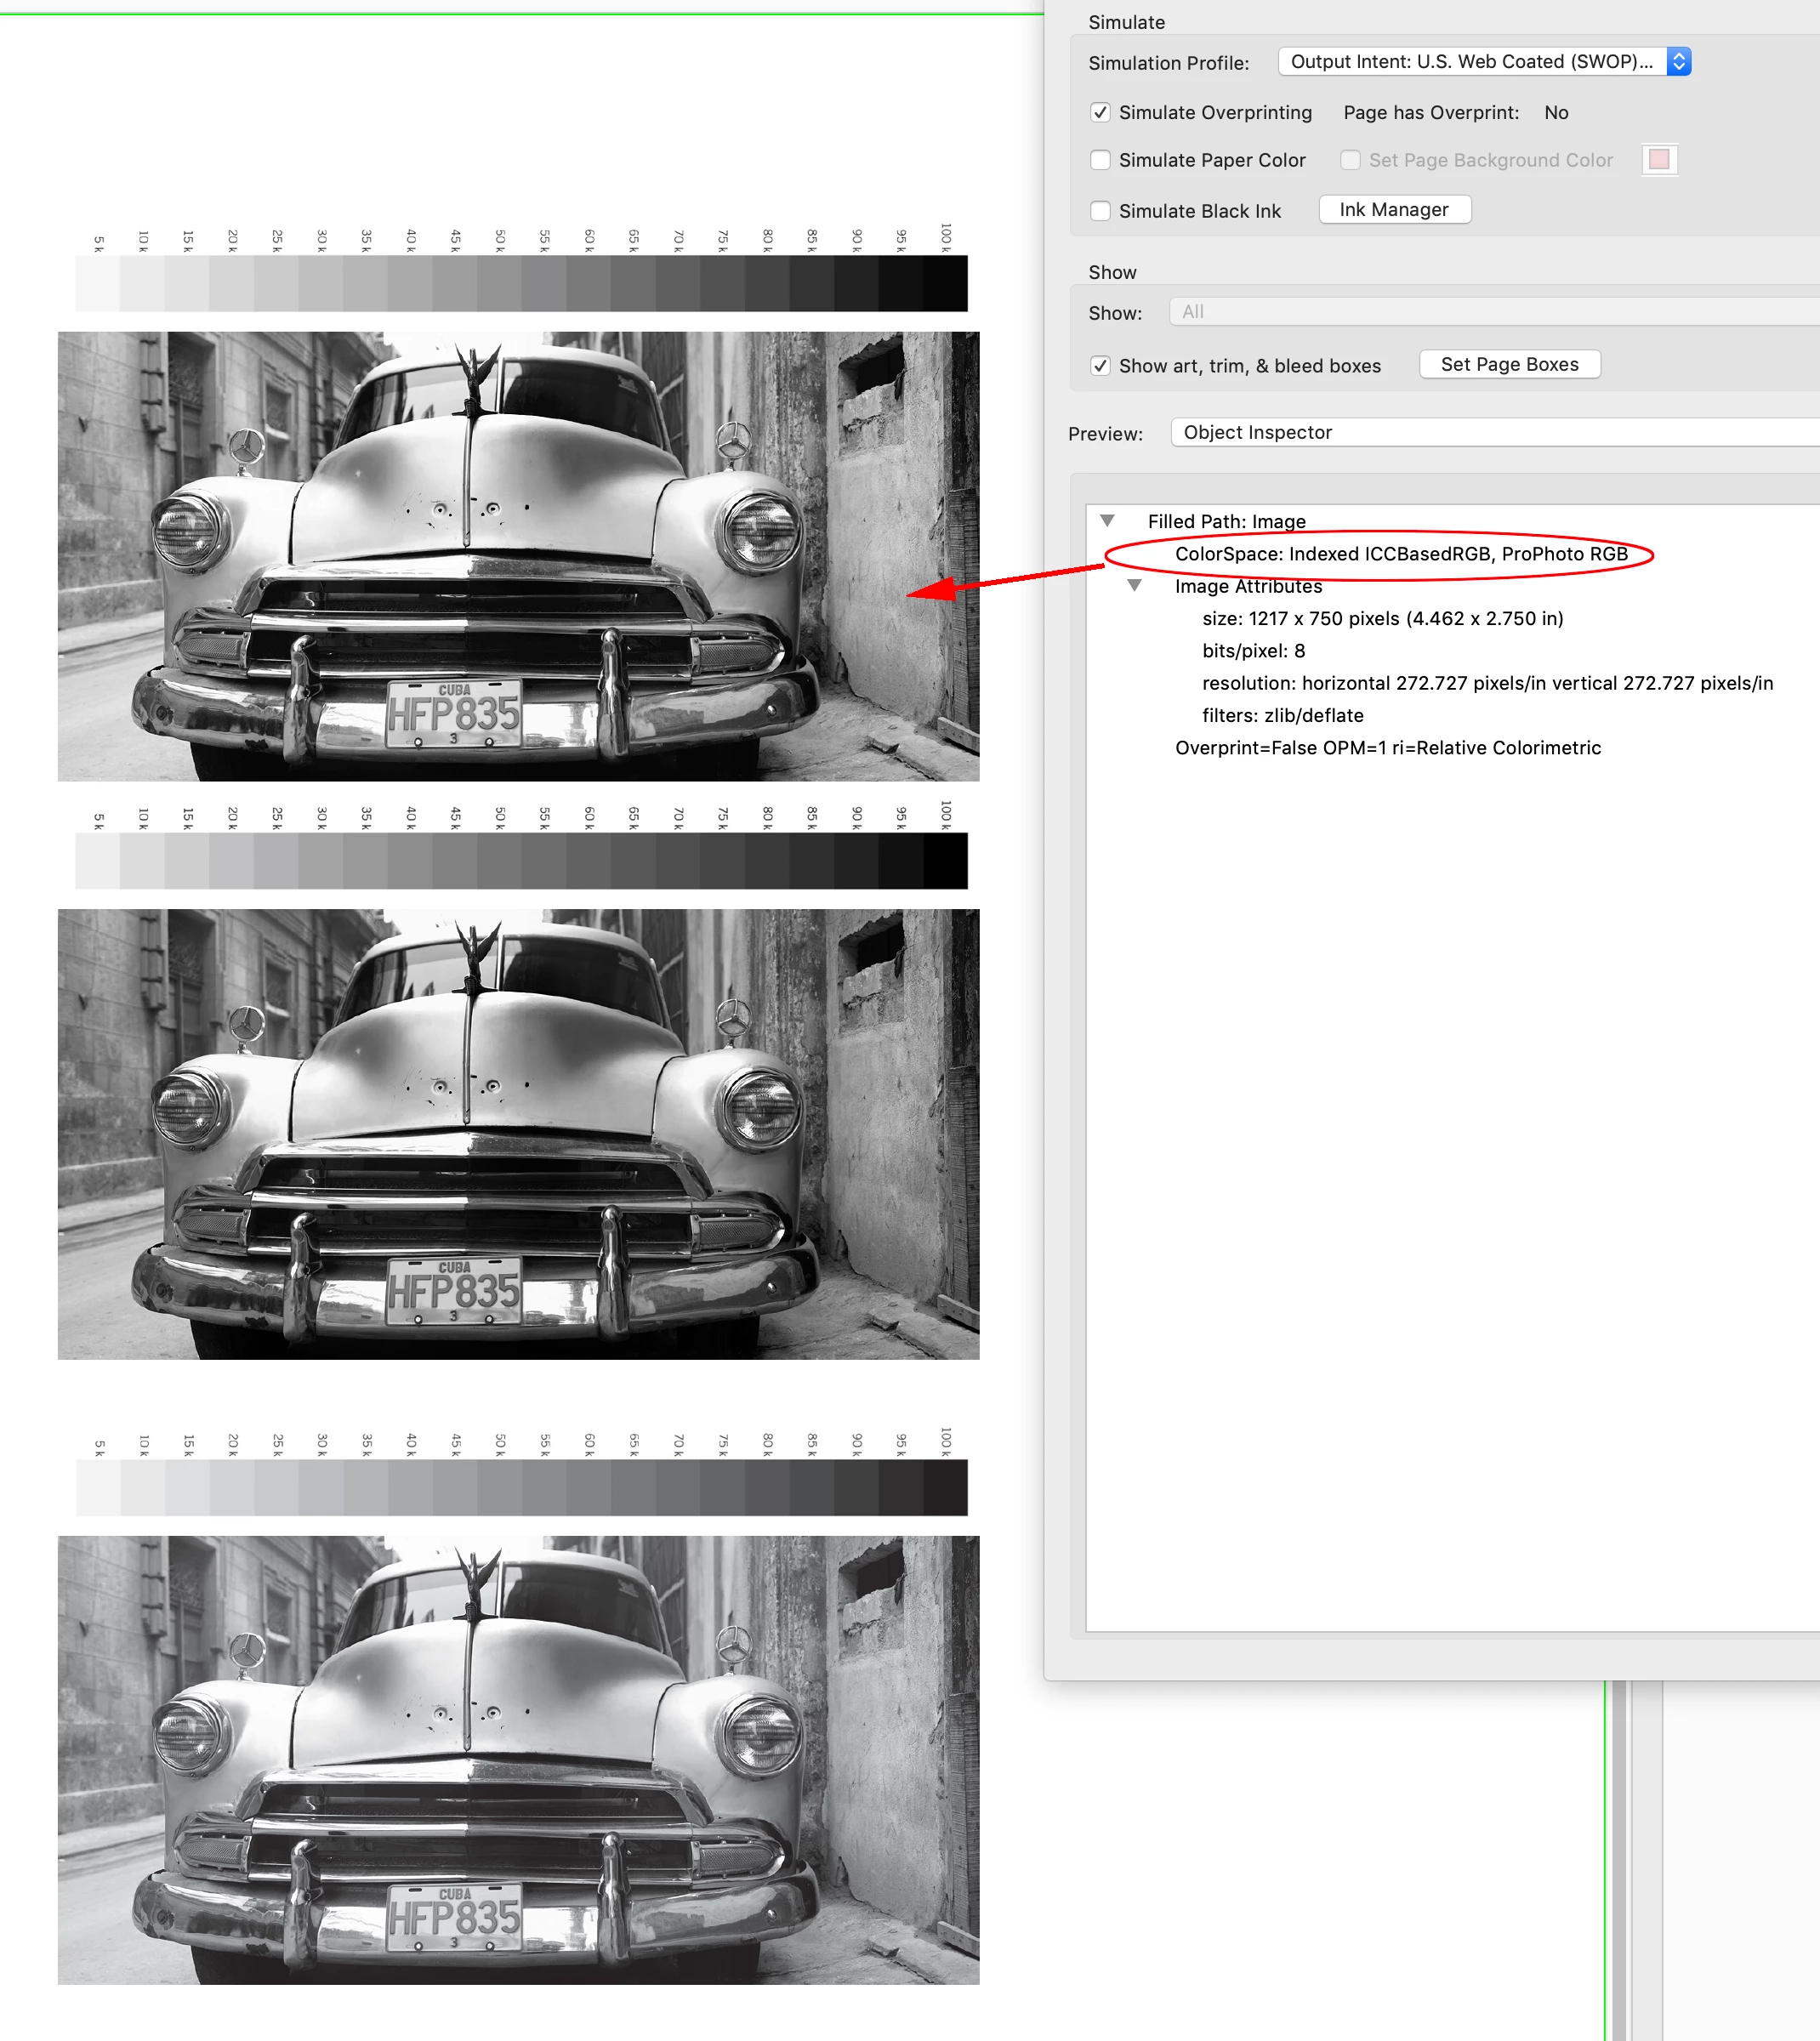Toggle Show art, trim, & bleed boxes
This screenshot has width=1820, height=2041.
point(1100,366)
